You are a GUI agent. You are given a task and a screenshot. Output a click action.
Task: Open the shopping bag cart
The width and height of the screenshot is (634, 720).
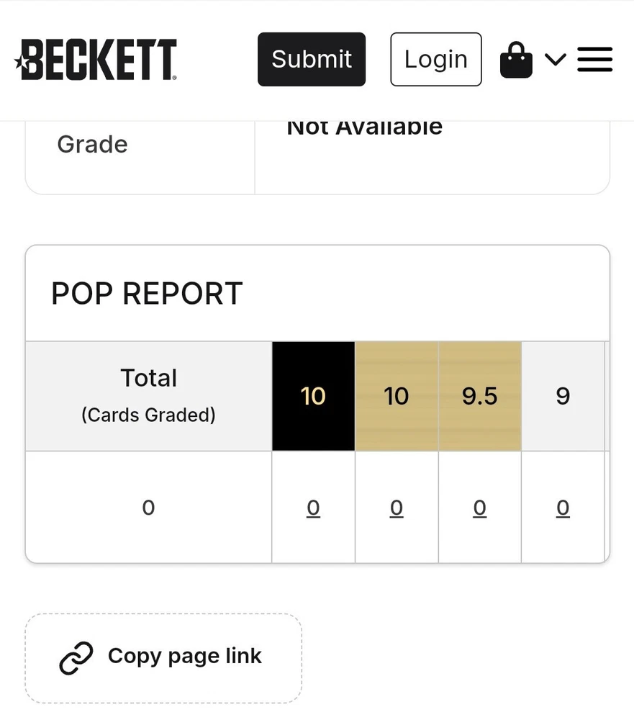tap(516, 60)
